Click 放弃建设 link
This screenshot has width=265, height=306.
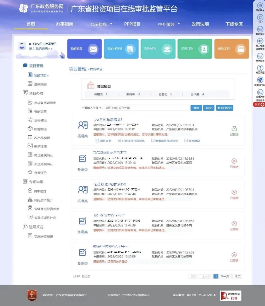(x=192, y=141)
